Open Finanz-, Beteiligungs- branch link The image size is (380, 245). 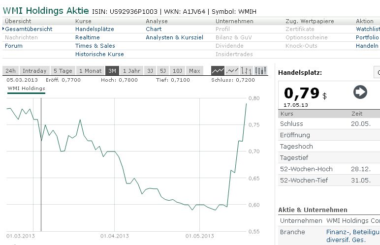pyautogui.click(x=353, y=236)
